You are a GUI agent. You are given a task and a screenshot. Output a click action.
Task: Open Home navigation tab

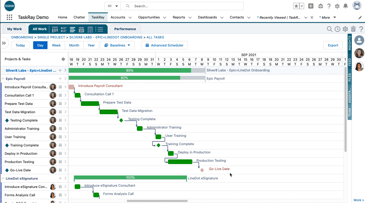pos(62,17)
